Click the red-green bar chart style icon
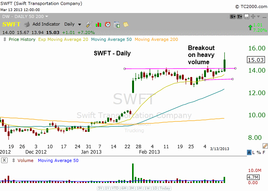 [98, 25]
